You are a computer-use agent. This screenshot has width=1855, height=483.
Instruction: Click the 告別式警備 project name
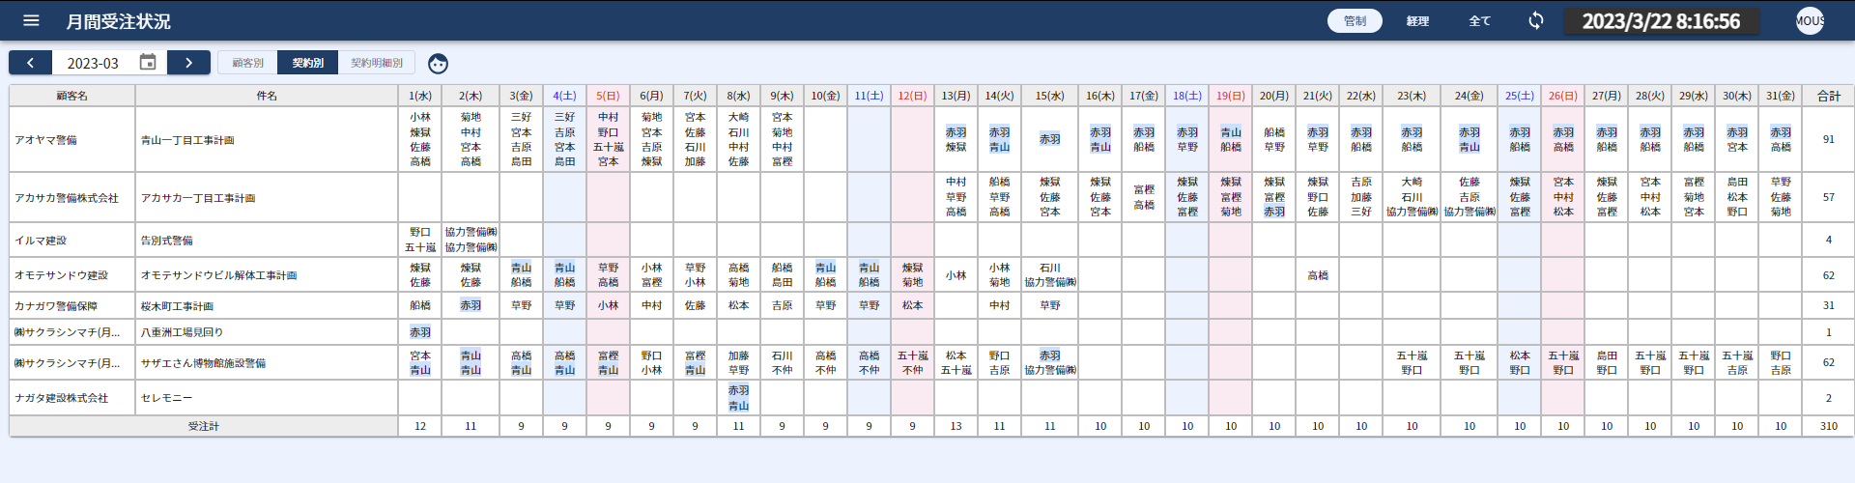(166, 240)
